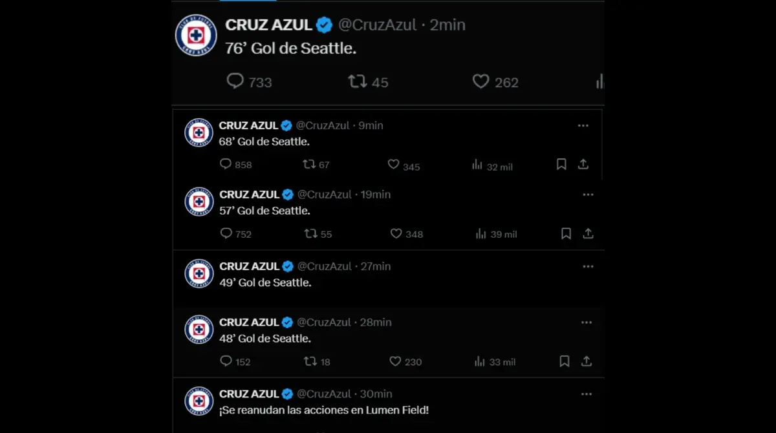Open the '¡Se reanudan las acciones' tweet text
The height and width of the screenshot is (433, 776).
(324, 410)
